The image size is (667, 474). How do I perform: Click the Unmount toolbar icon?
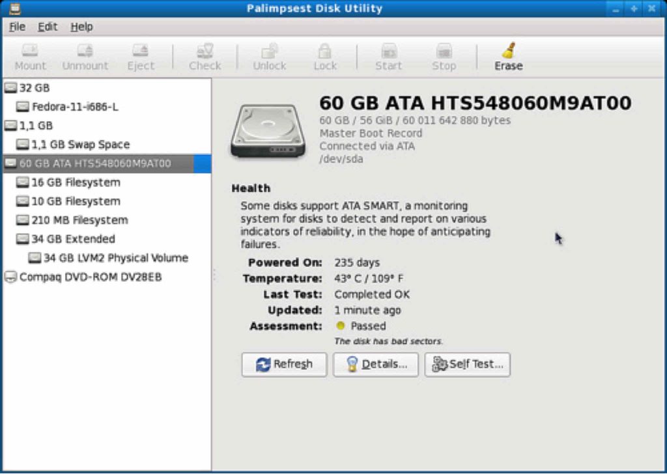tap(85, 51)
